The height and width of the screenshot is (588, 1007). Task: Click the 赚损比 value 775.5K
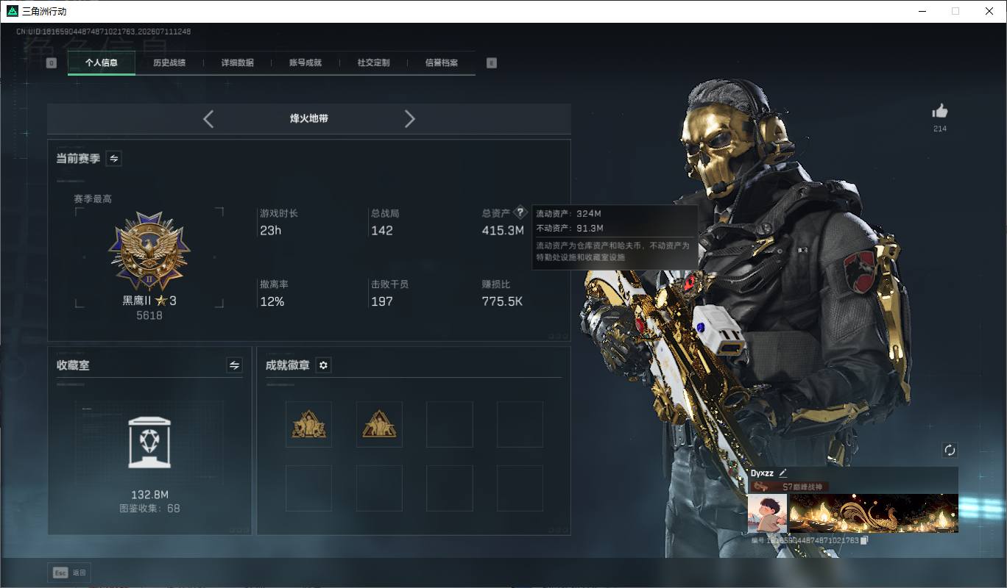tap(502, 301)
